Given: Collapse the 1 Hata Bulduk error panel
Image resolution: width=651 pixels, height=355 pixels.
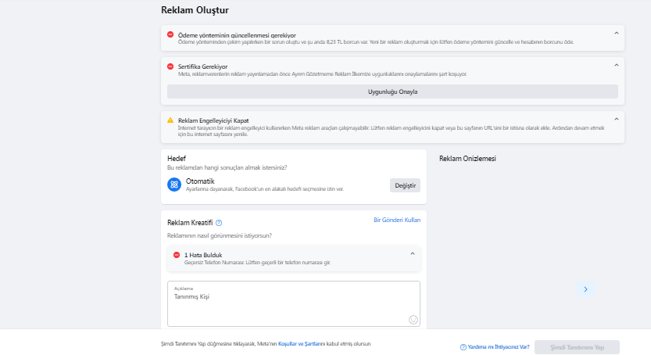Looking at the screenshot, I should click(x=413, y=253).
